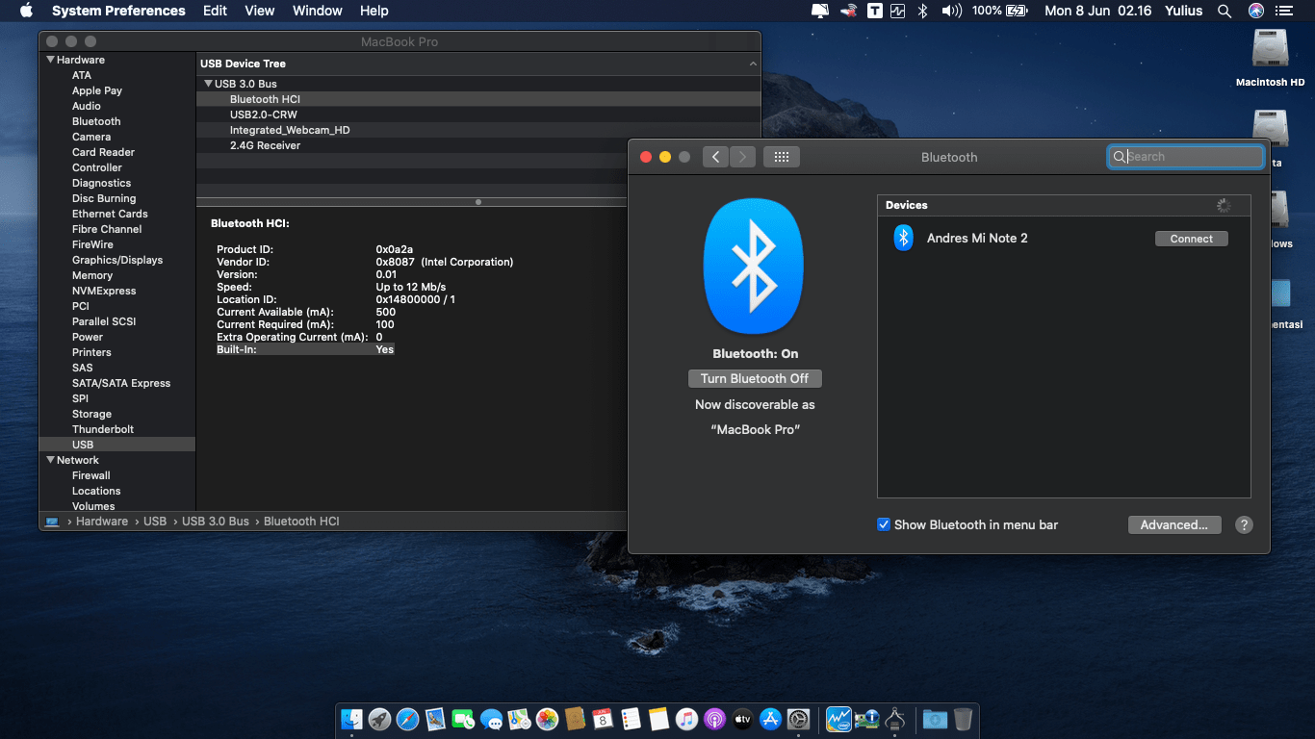Open Downloads folder in the dock

tap(935, 719)
